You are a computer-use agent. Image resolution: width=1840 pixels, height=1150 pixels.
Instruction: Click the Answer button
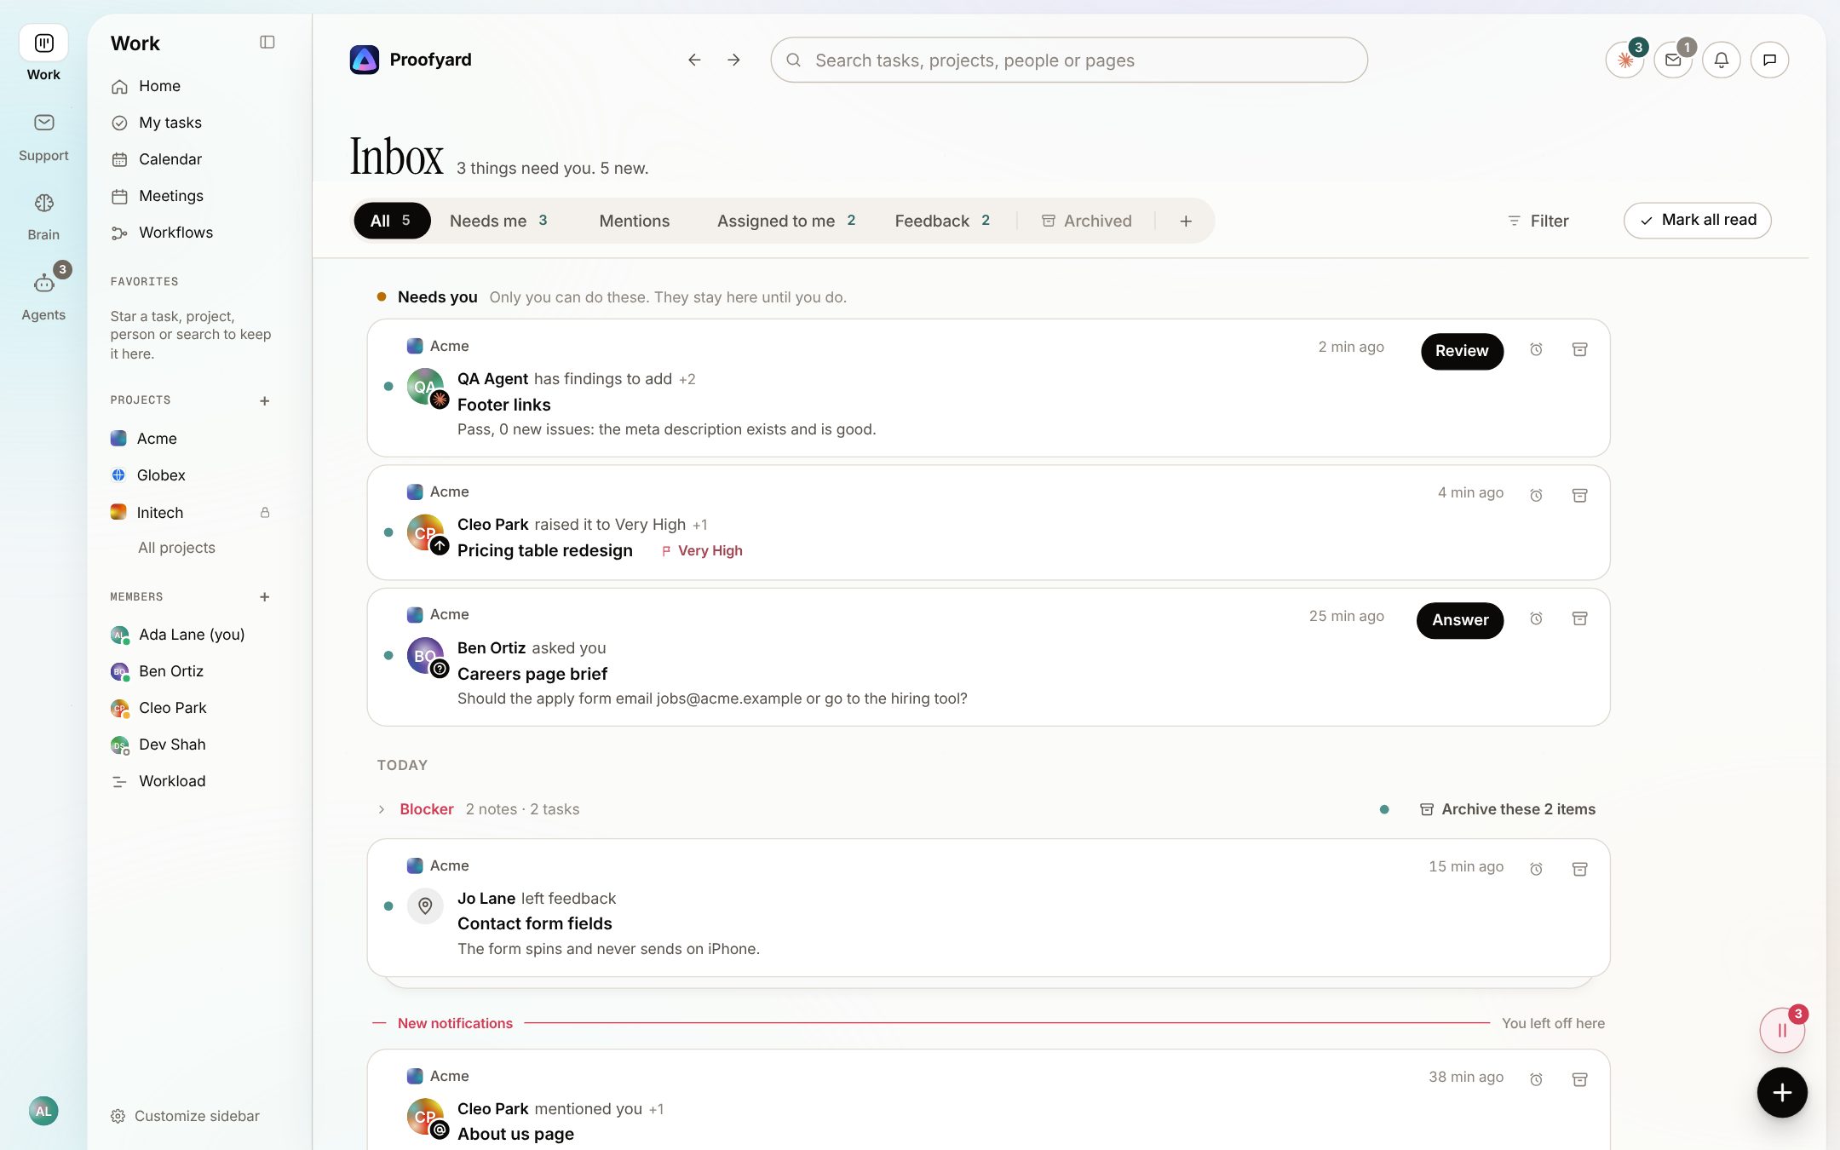click(1460, 620)
